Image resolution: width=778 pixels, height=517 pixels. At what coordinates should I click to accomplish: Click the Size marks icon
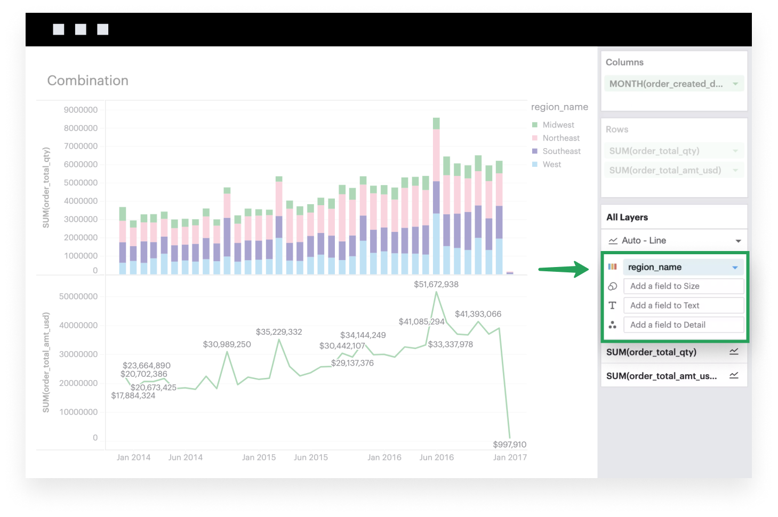click(x=612, y=286)
